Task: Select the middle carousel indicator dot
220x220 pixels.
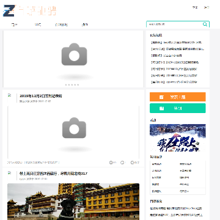Action: point(72,85)
